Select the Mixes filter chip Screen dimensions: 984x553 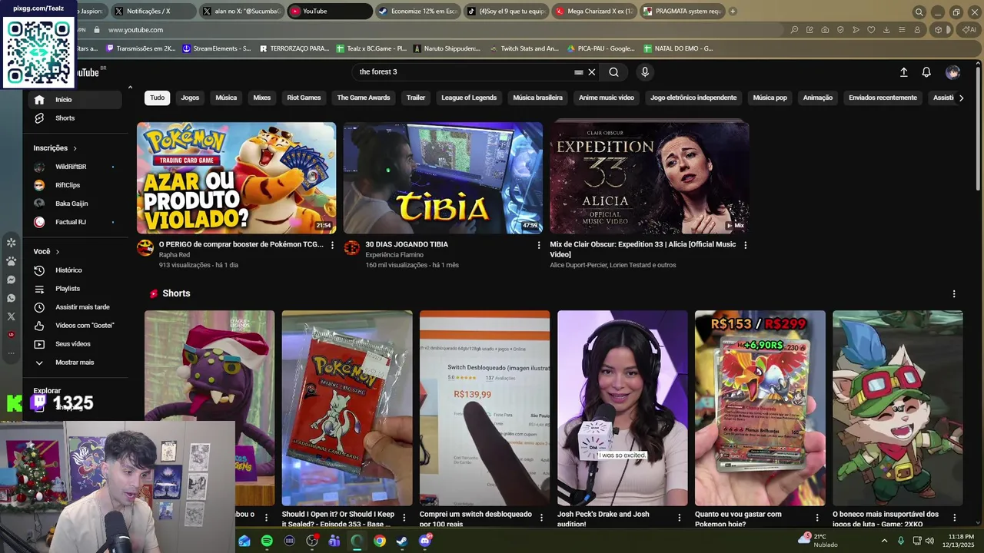pos(262,98)
